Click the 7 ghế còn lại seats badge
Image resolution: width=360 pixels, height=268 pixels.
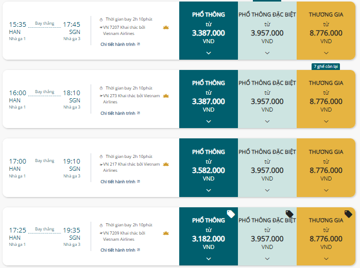click(326, 66)
